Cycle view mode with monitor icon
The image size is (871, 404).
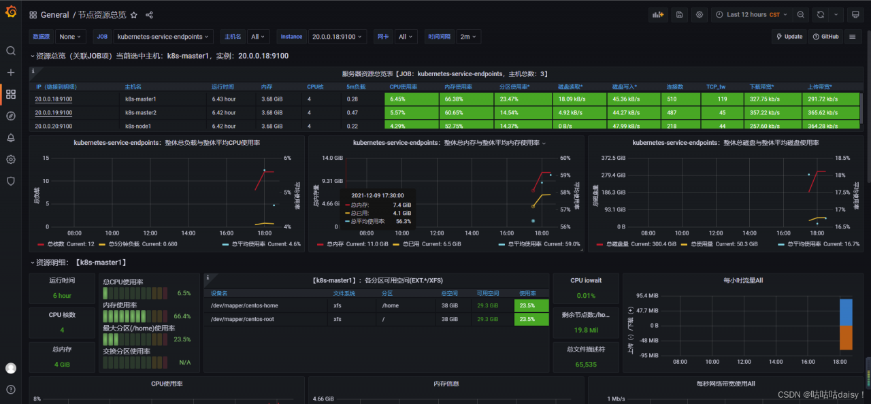coord(855,14)
